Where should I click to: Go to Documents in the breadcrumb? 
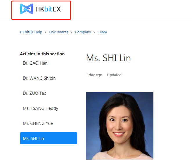pyautogui.click(x=59, y=32)
